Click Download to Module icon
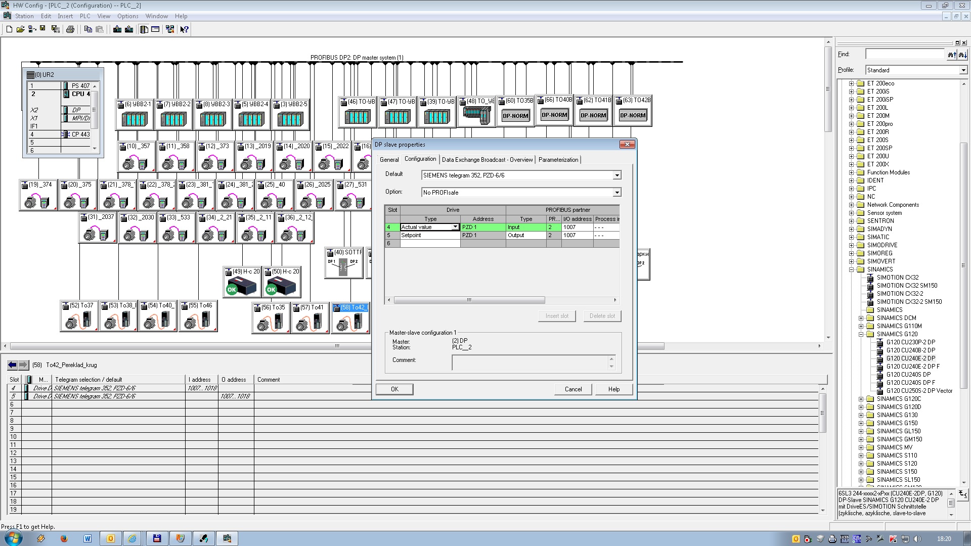 point(117,29)
